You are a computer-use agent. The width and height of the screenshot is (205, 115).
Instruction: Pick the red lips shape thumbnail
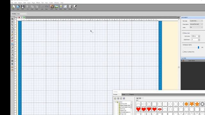(x=160, y=109)
